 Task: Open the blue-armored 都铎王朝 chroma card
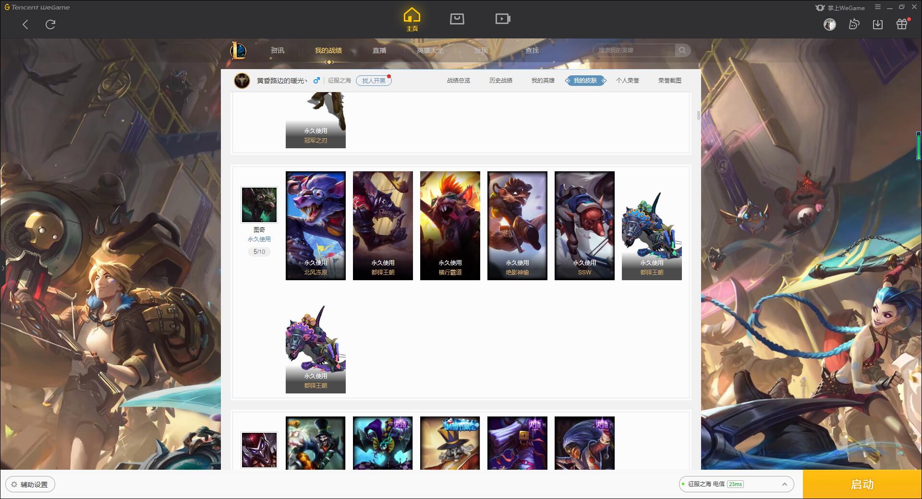[652, 235]
